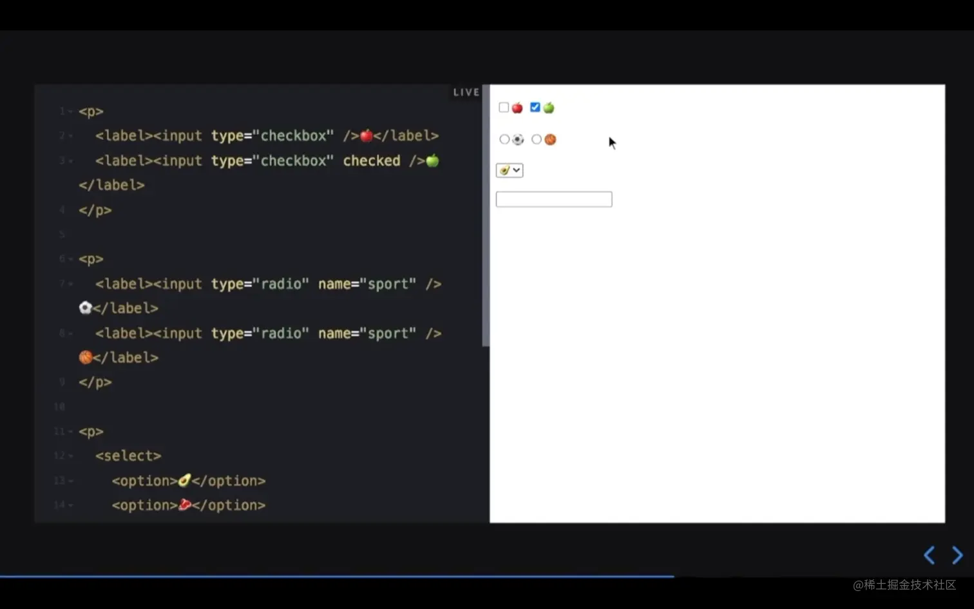This screenshot has width=974, height=609.
Task: Click the name="sport" attribute on line 8
Action: [x=367, y=333]
